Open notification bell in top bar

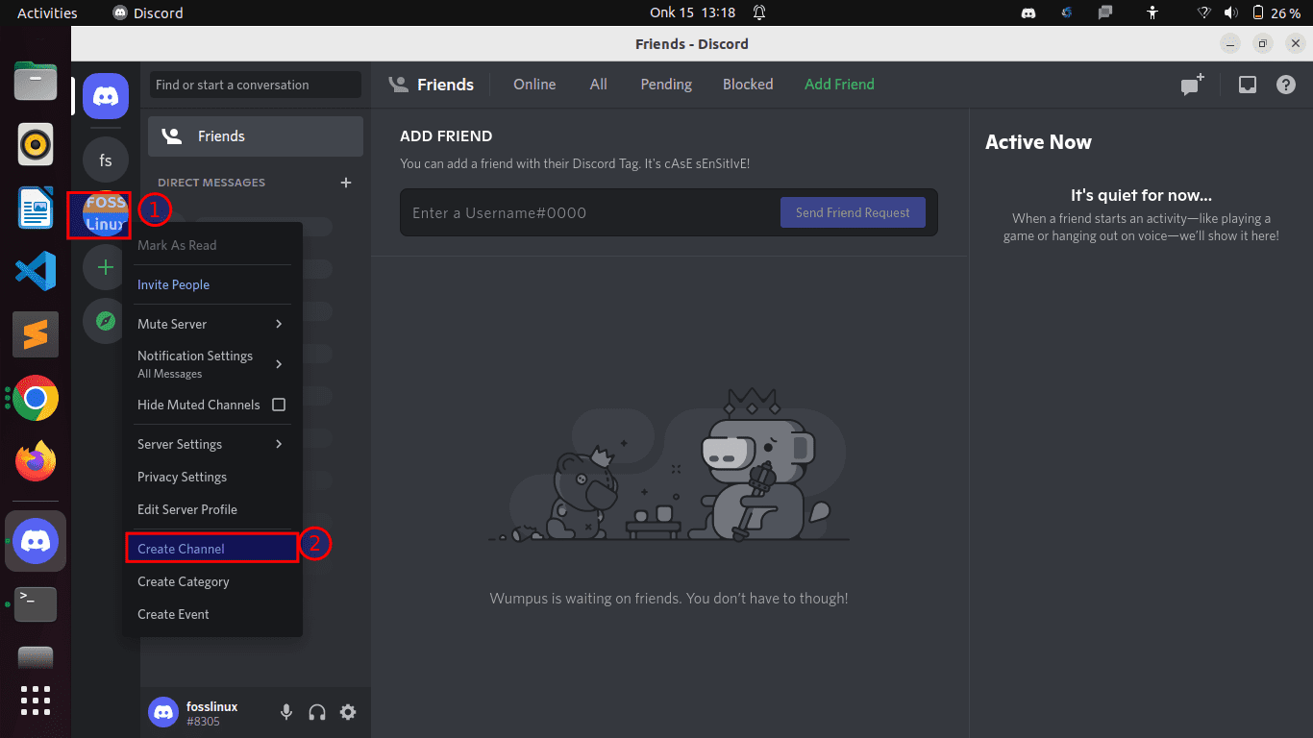759,12
